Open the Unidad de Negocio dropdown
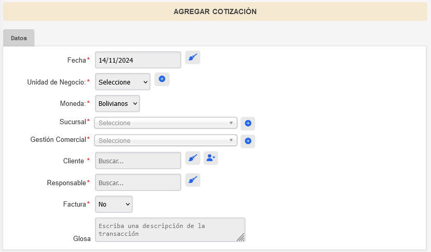The height and width of the screenshot is (252, 431). (x=123, y=81)
